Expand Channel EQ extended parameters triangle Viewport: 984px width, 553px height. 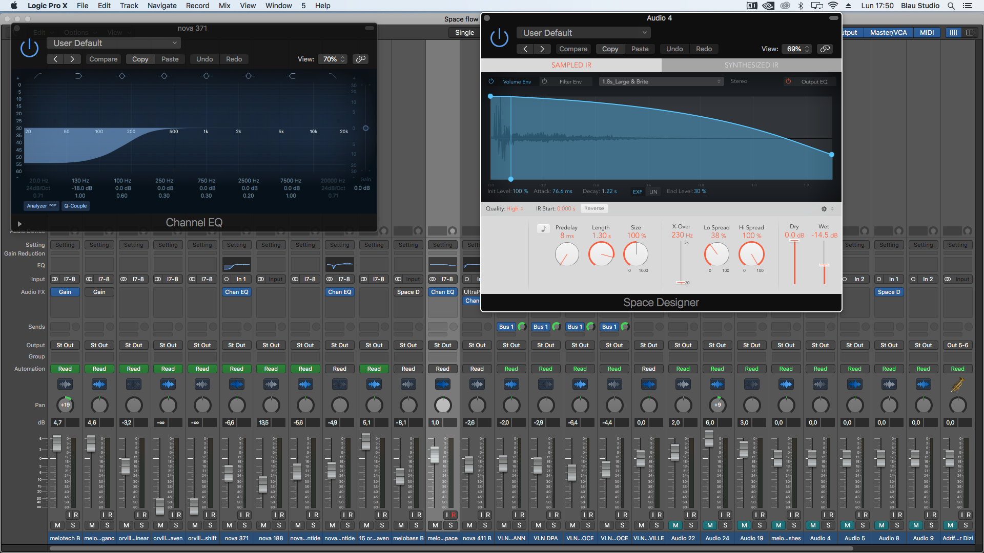click(19, 224)
